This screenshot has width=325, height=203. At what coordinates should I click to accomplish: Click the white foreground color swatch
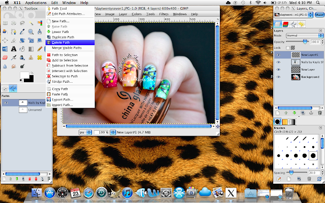24,75
